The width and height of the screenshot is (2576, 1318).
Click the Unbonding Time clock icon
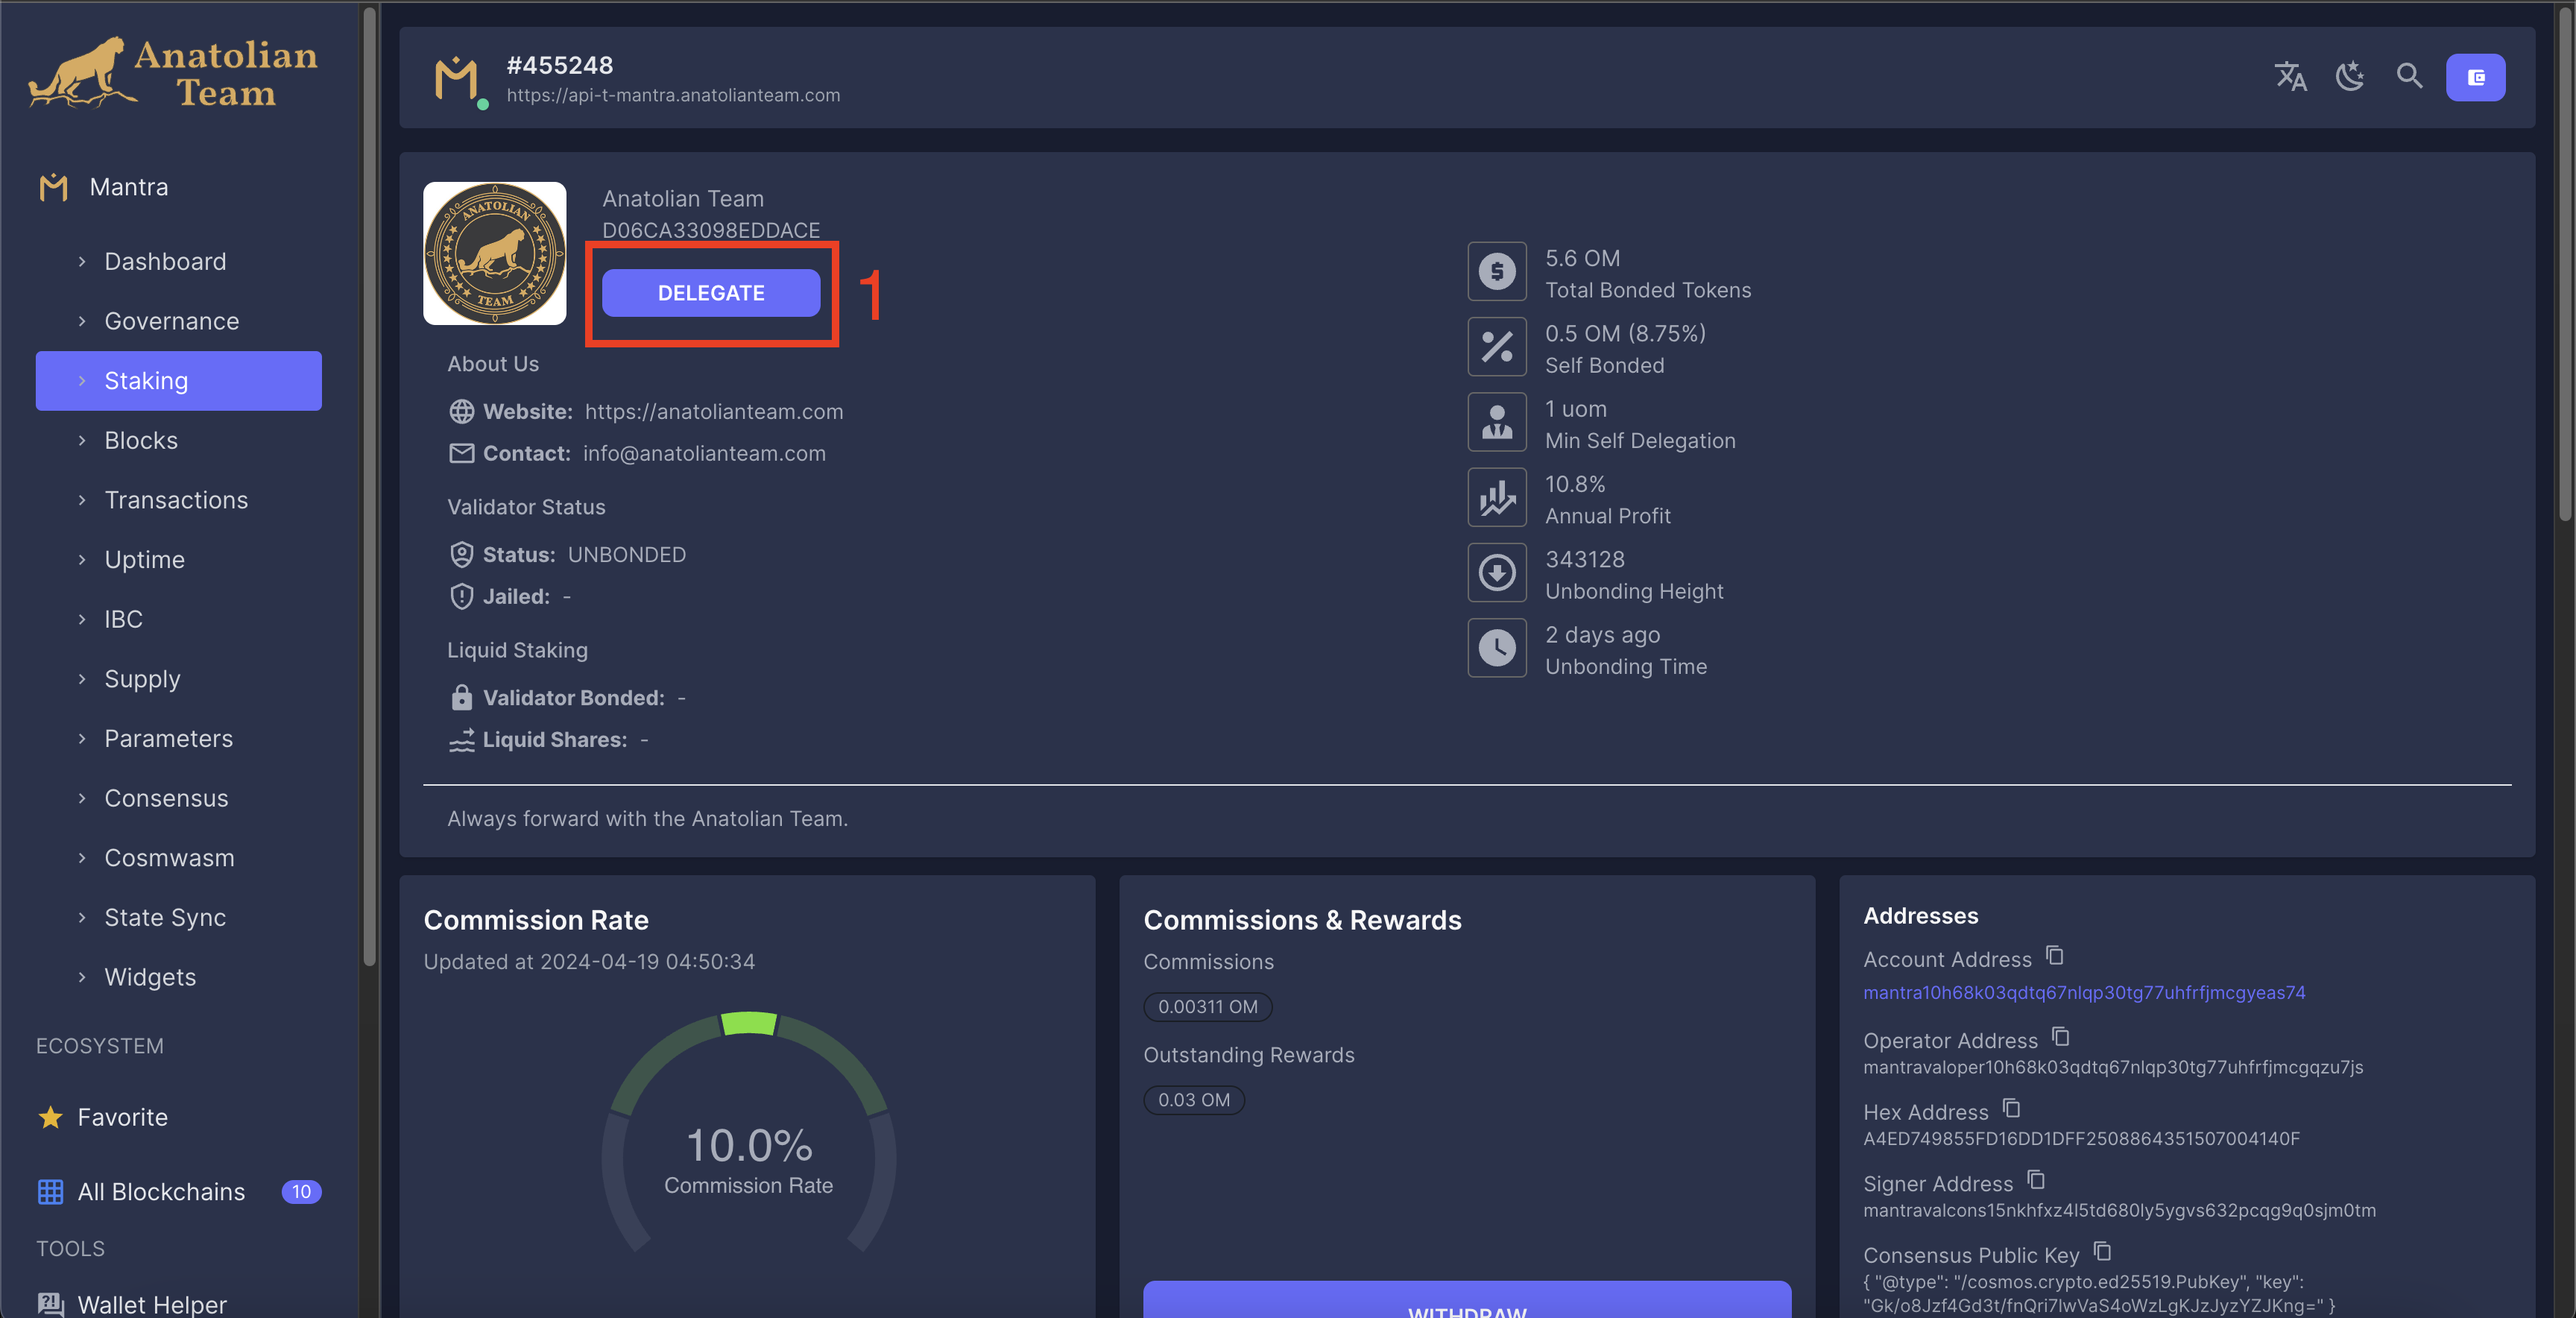point(1497,648)
